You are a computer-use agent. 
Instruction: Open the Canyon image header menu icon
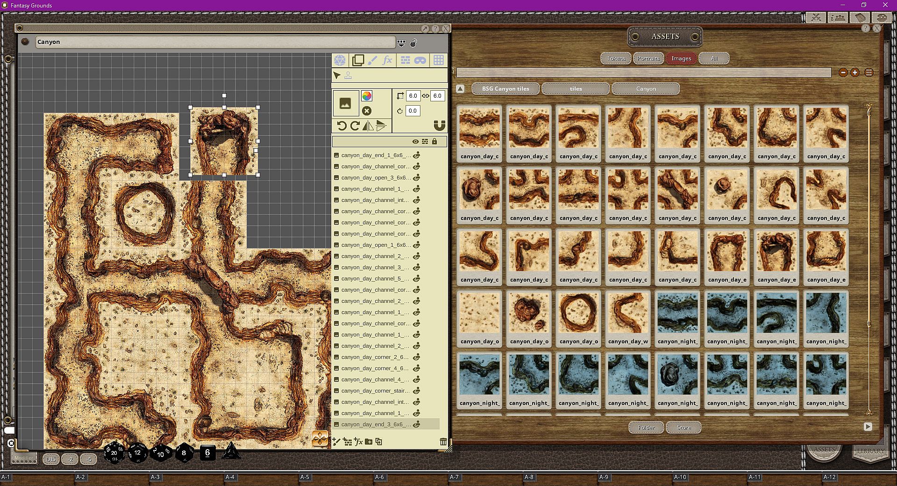coord(401,43)
